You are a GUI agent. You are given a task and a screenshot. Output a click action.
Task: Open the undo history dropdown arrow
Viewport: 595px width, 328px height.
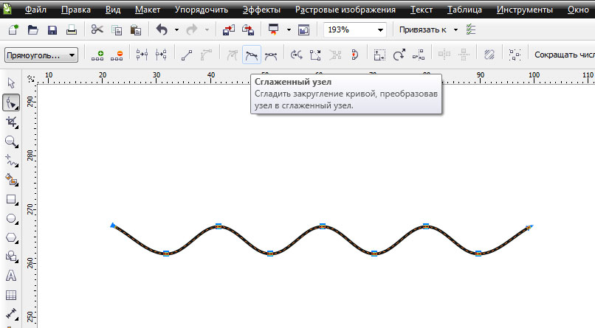(x=177, y=29)
